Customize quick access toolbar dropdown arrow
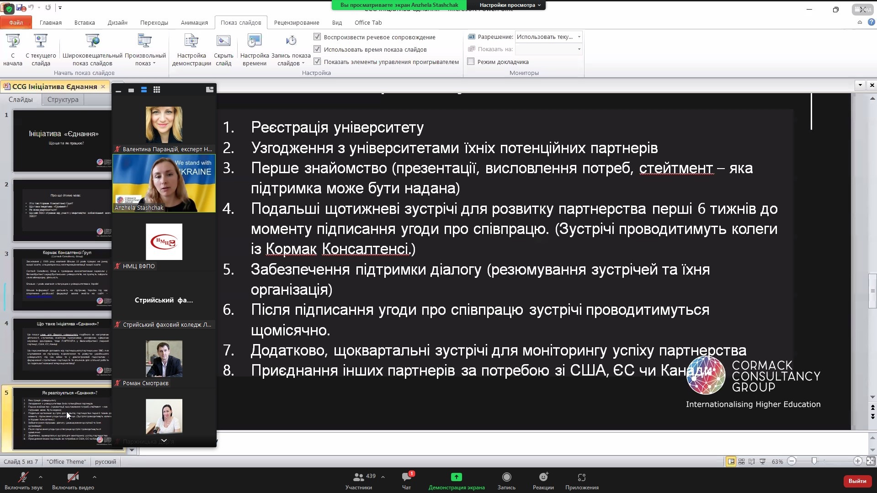 [x=60, y=8]
